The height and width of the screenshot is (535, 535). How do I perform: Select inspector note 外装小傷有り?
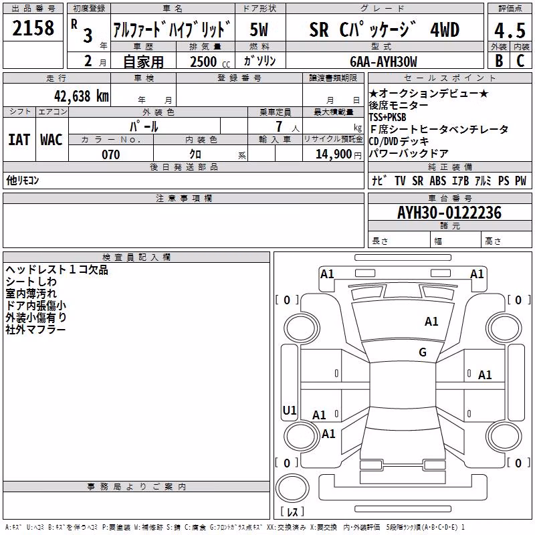[36, 317]
